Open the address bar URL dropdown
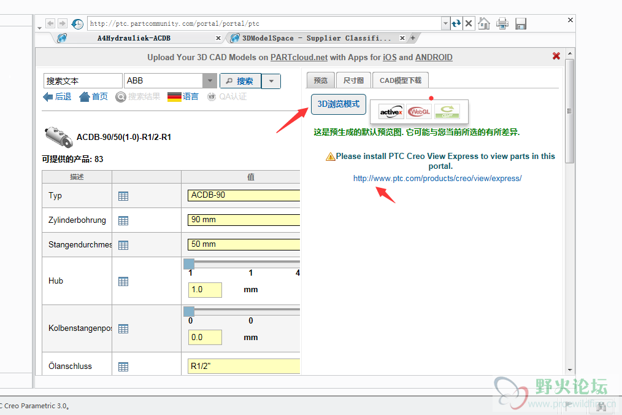Viewport: 622px width, 415px height. 445,23
